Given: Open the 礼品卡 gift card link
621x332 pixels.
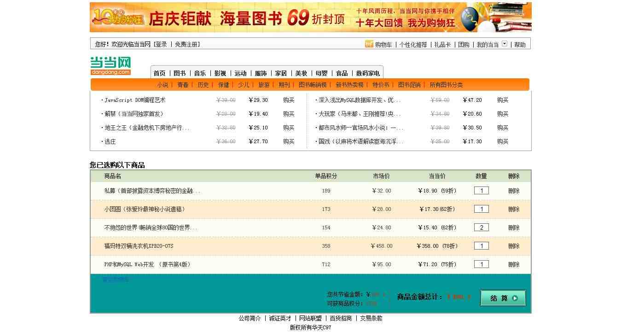Looking at the screenshot, I should (442, 45).
